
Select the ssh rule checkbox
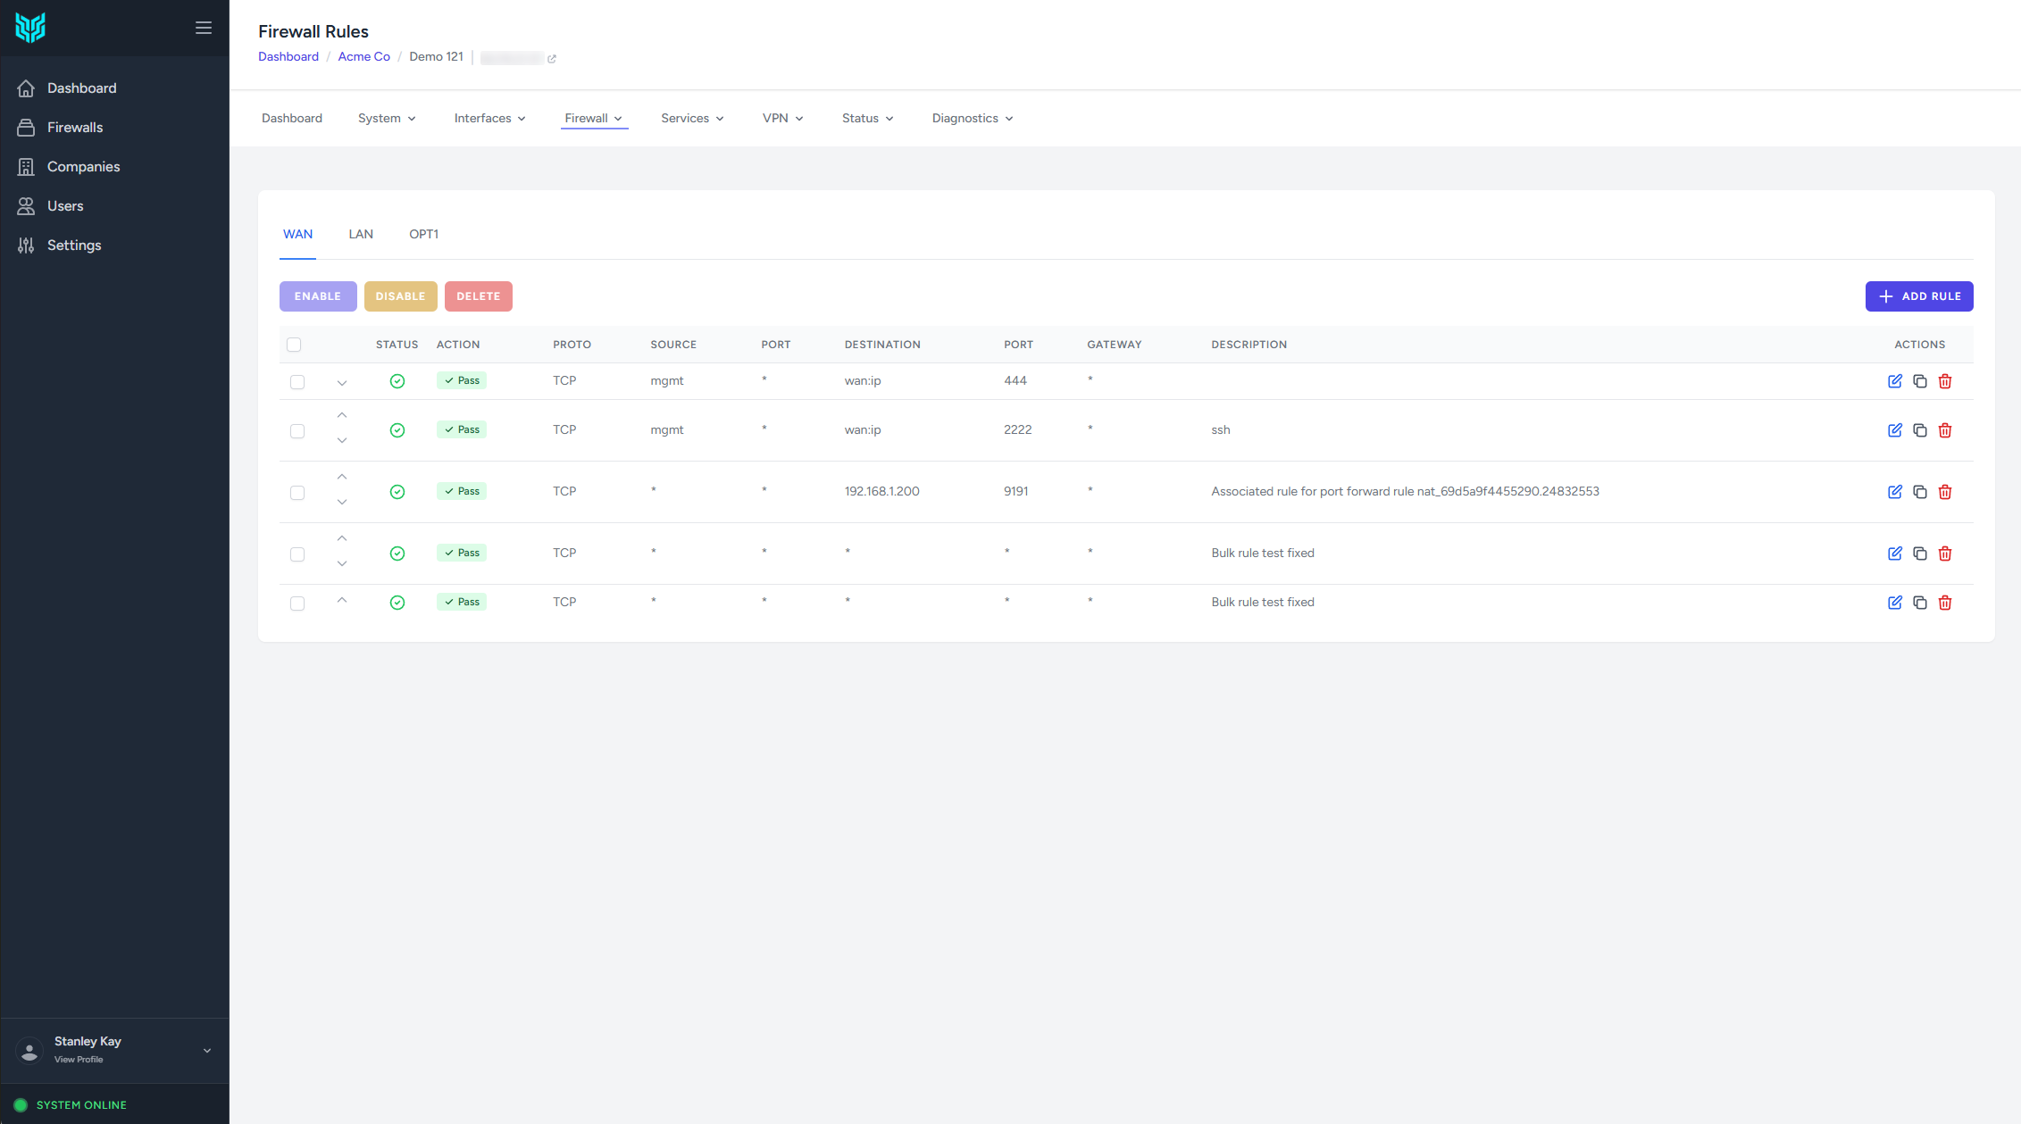click(x=297, y=431)
